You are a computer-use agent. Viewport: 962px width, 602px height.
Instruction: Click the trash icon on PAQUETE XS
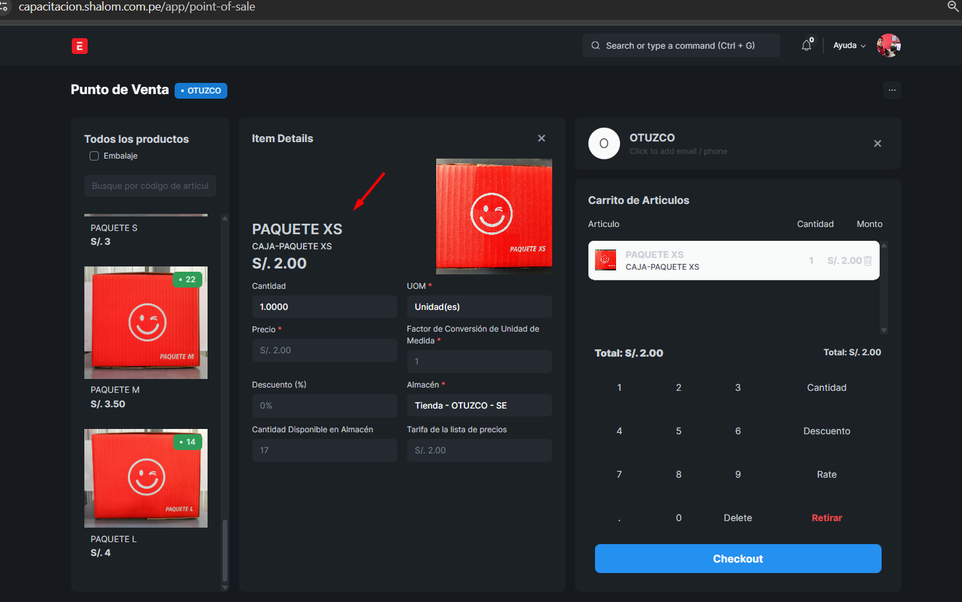(868, 261)
